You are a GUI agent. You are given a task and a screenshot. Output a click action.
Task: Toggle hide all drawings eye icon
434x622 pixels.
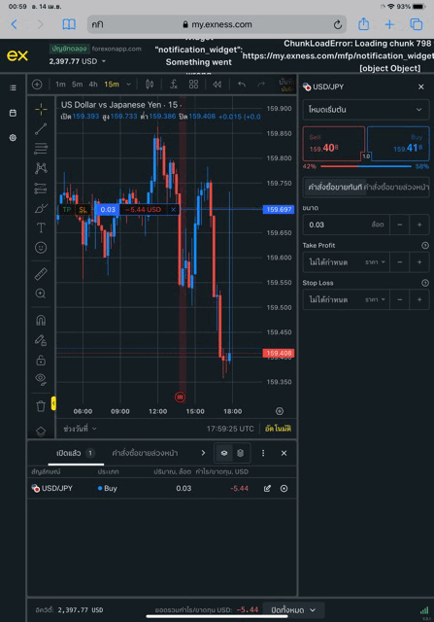(x=41, y=379)
